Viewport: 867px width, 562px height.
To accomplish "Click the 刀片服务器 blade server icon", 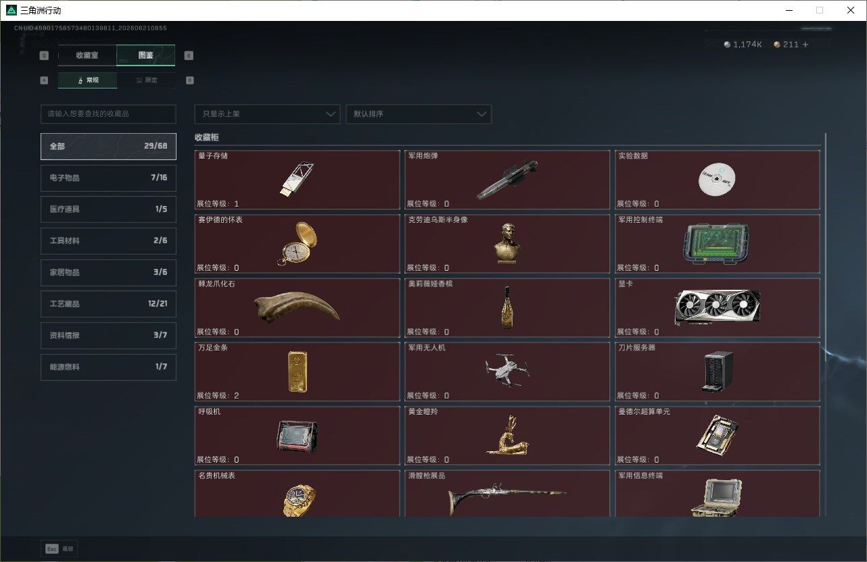I will tap(718, 372).
